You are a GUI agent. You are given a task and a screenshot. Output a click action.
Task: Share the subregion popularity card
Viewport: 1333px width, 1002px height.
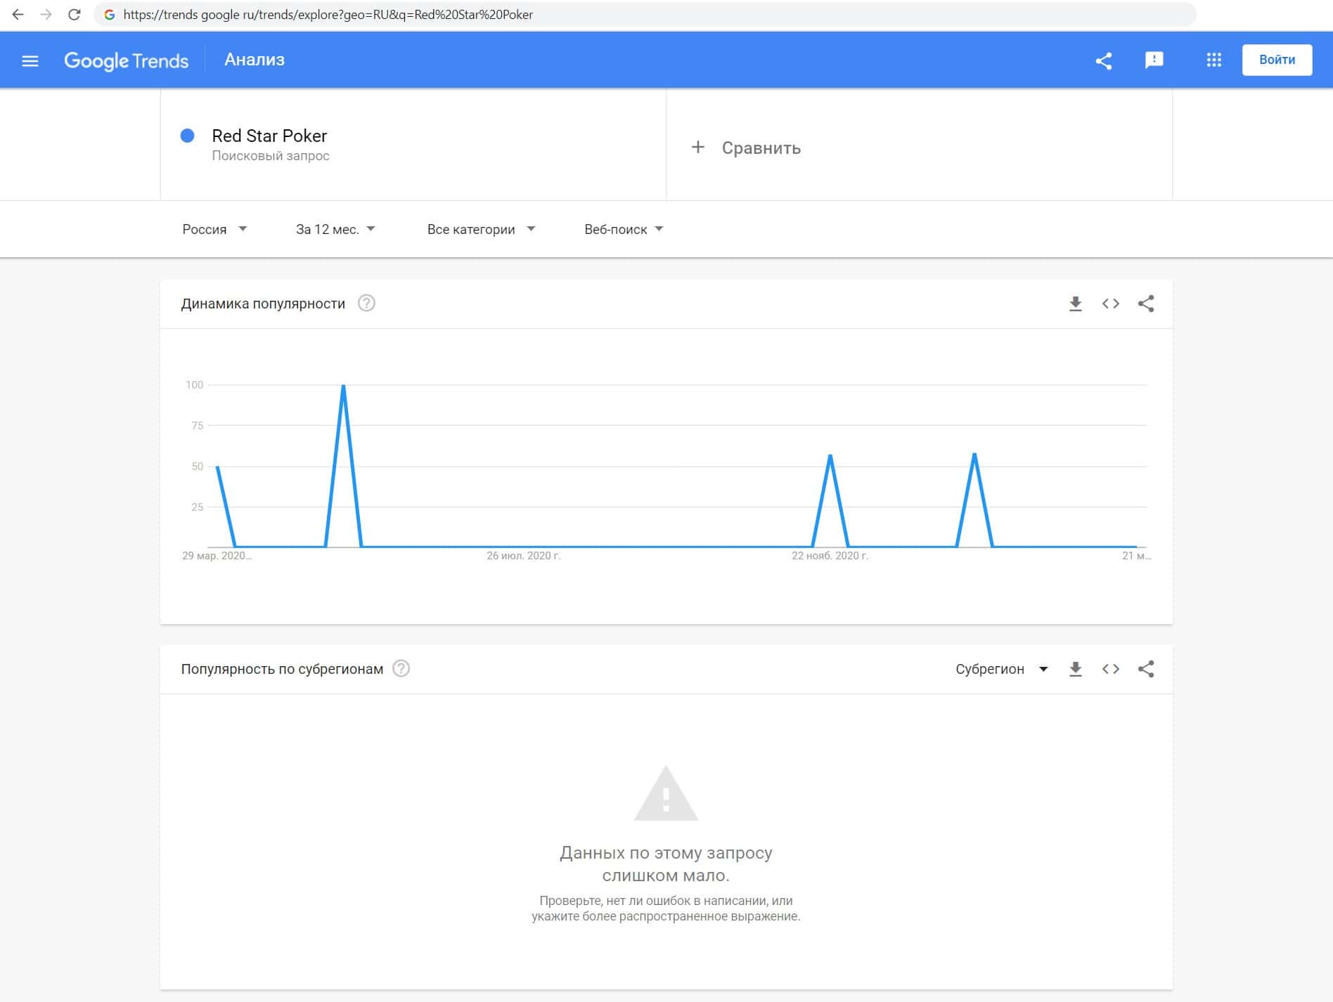point(1146,669)
